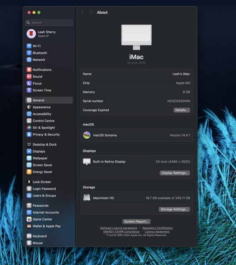Open the Screen Time hourglass icon
The image size is (236, 265).
29,90
